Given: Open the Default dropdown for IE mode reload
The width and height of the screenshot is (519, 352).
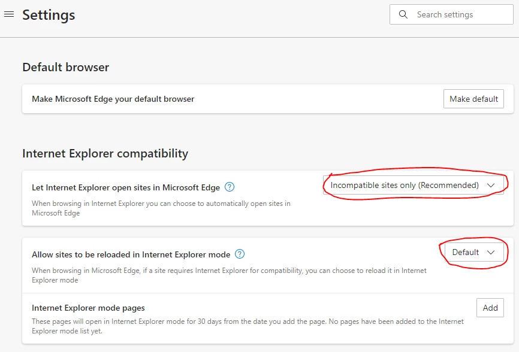Looking at the screenshot, I should click(474, 252).
